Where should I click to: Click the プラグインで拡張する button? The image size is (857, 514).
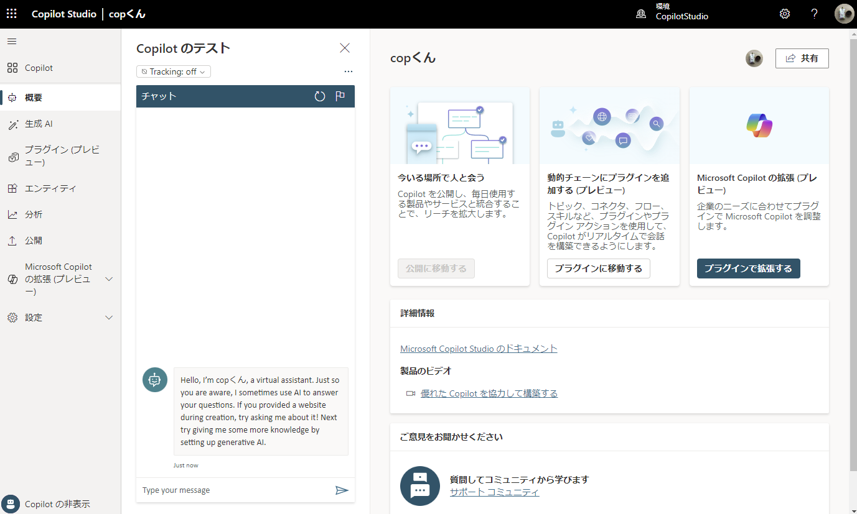point(748,268)
